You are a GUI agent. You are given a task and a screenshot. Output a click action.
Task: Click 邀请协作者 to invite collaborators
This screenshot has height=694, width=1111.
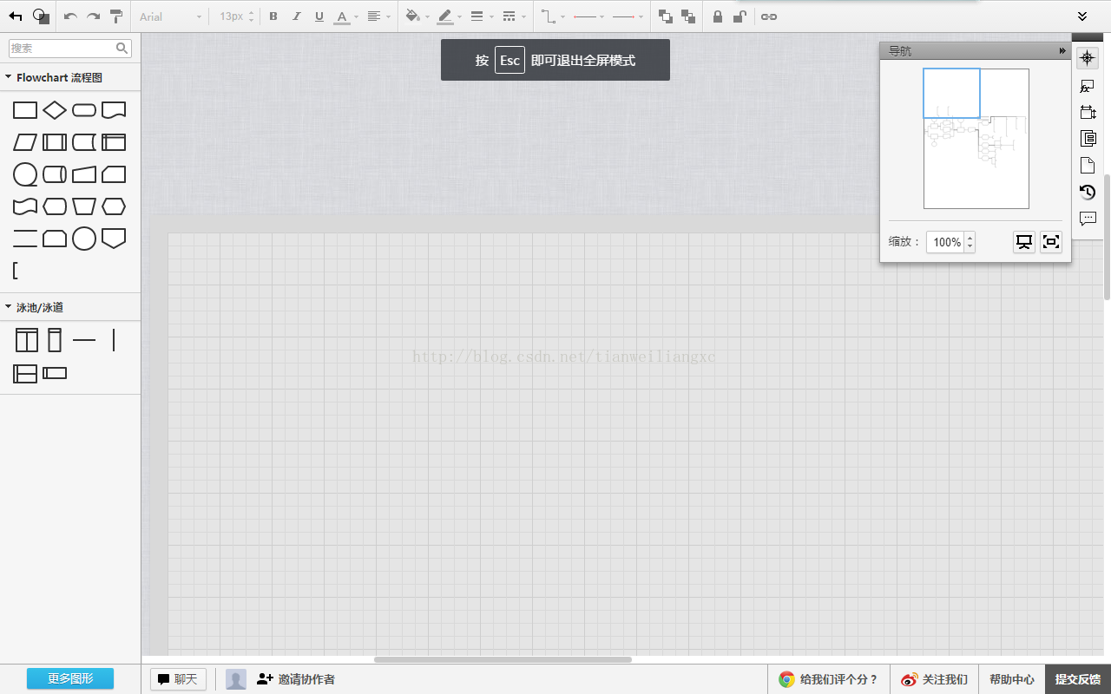pos(296,679)
